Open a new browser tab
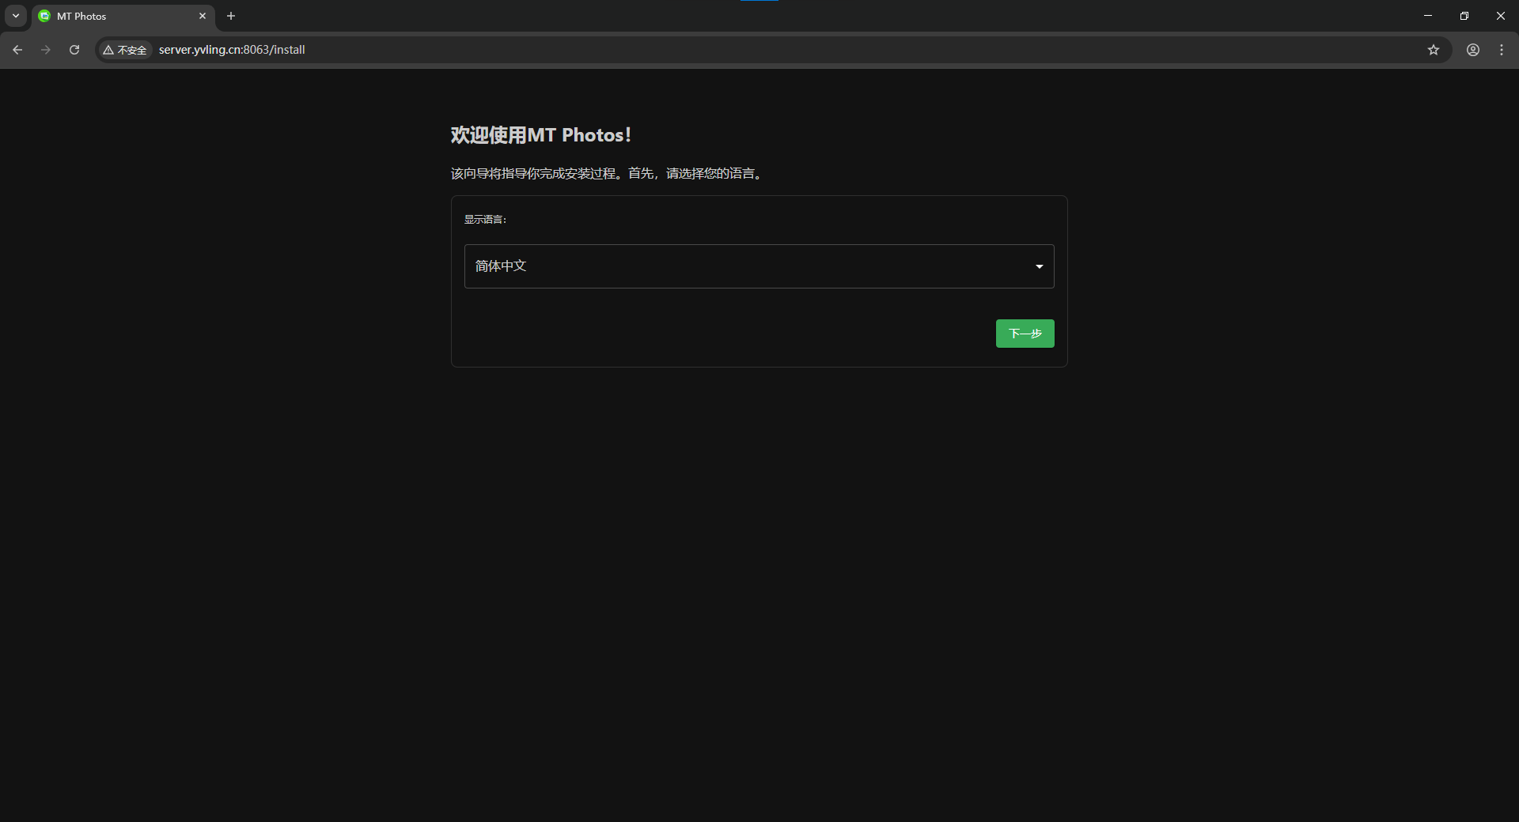The height and width of the screenshot is (822, 1519). 231,16
